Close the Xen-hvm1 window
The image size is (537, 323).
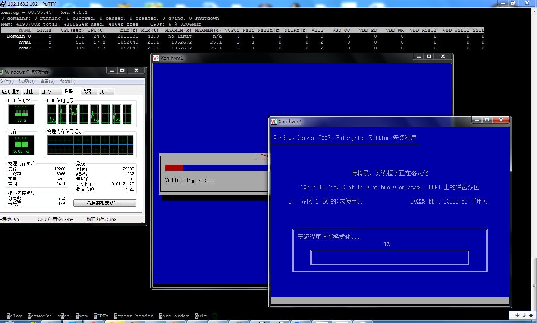coord(443,56)
